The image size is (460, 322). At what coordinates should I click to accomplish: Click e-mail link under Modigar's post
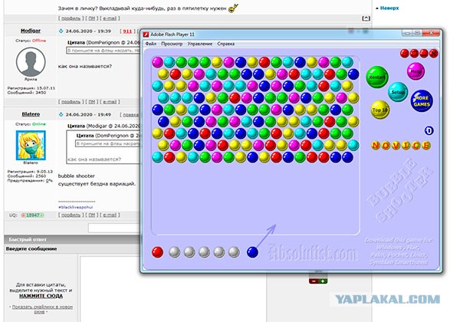click(x=110, y=102)
